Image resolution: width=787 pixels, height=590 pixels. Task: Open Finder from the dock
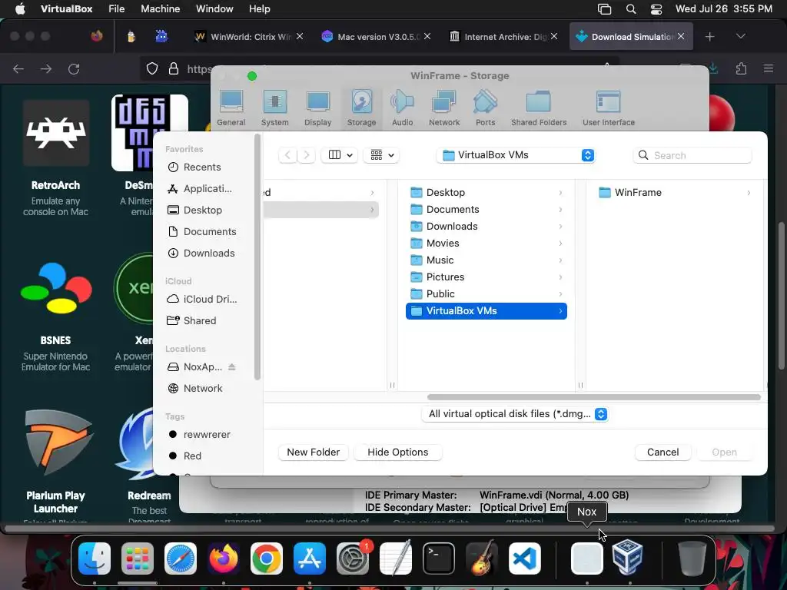(95, 559)
